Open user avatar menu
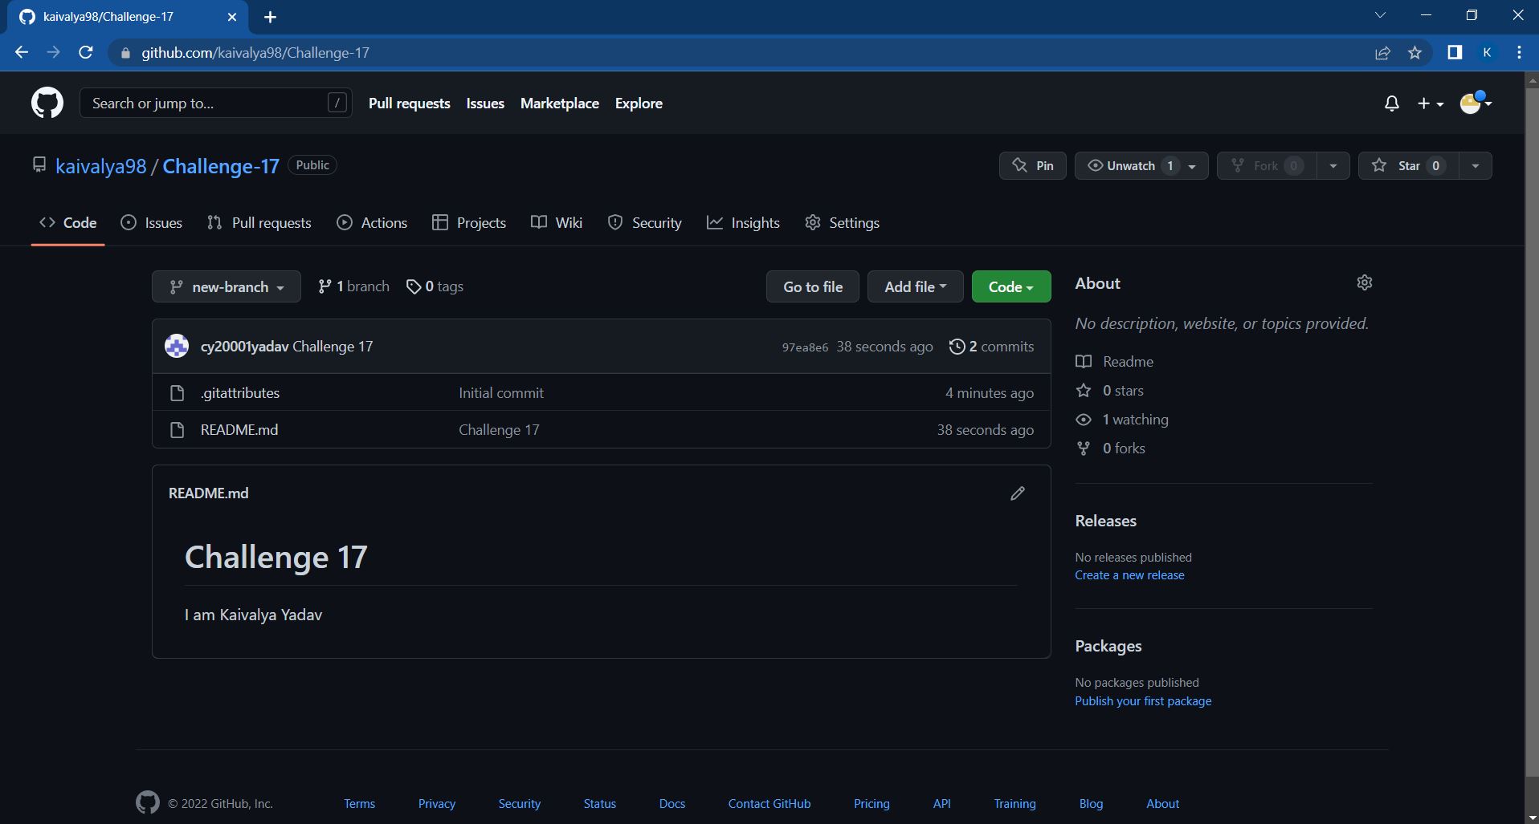The width and height of the screenshot is (1539, 824). point(1476,103)
